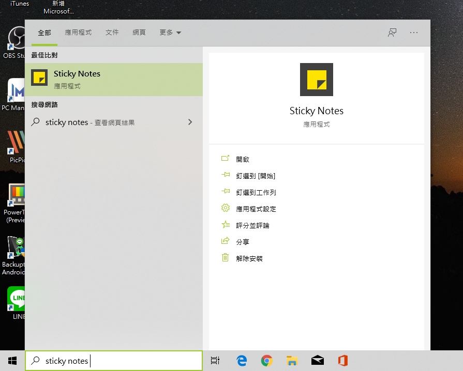Open Sticky Notes from best match result

click(x=114, y=79)
